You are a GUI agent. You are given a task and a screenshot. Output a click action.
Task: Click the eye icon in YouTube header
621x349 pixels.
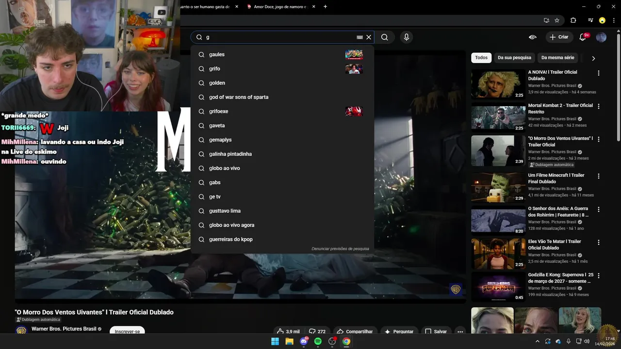click(533, 37)
